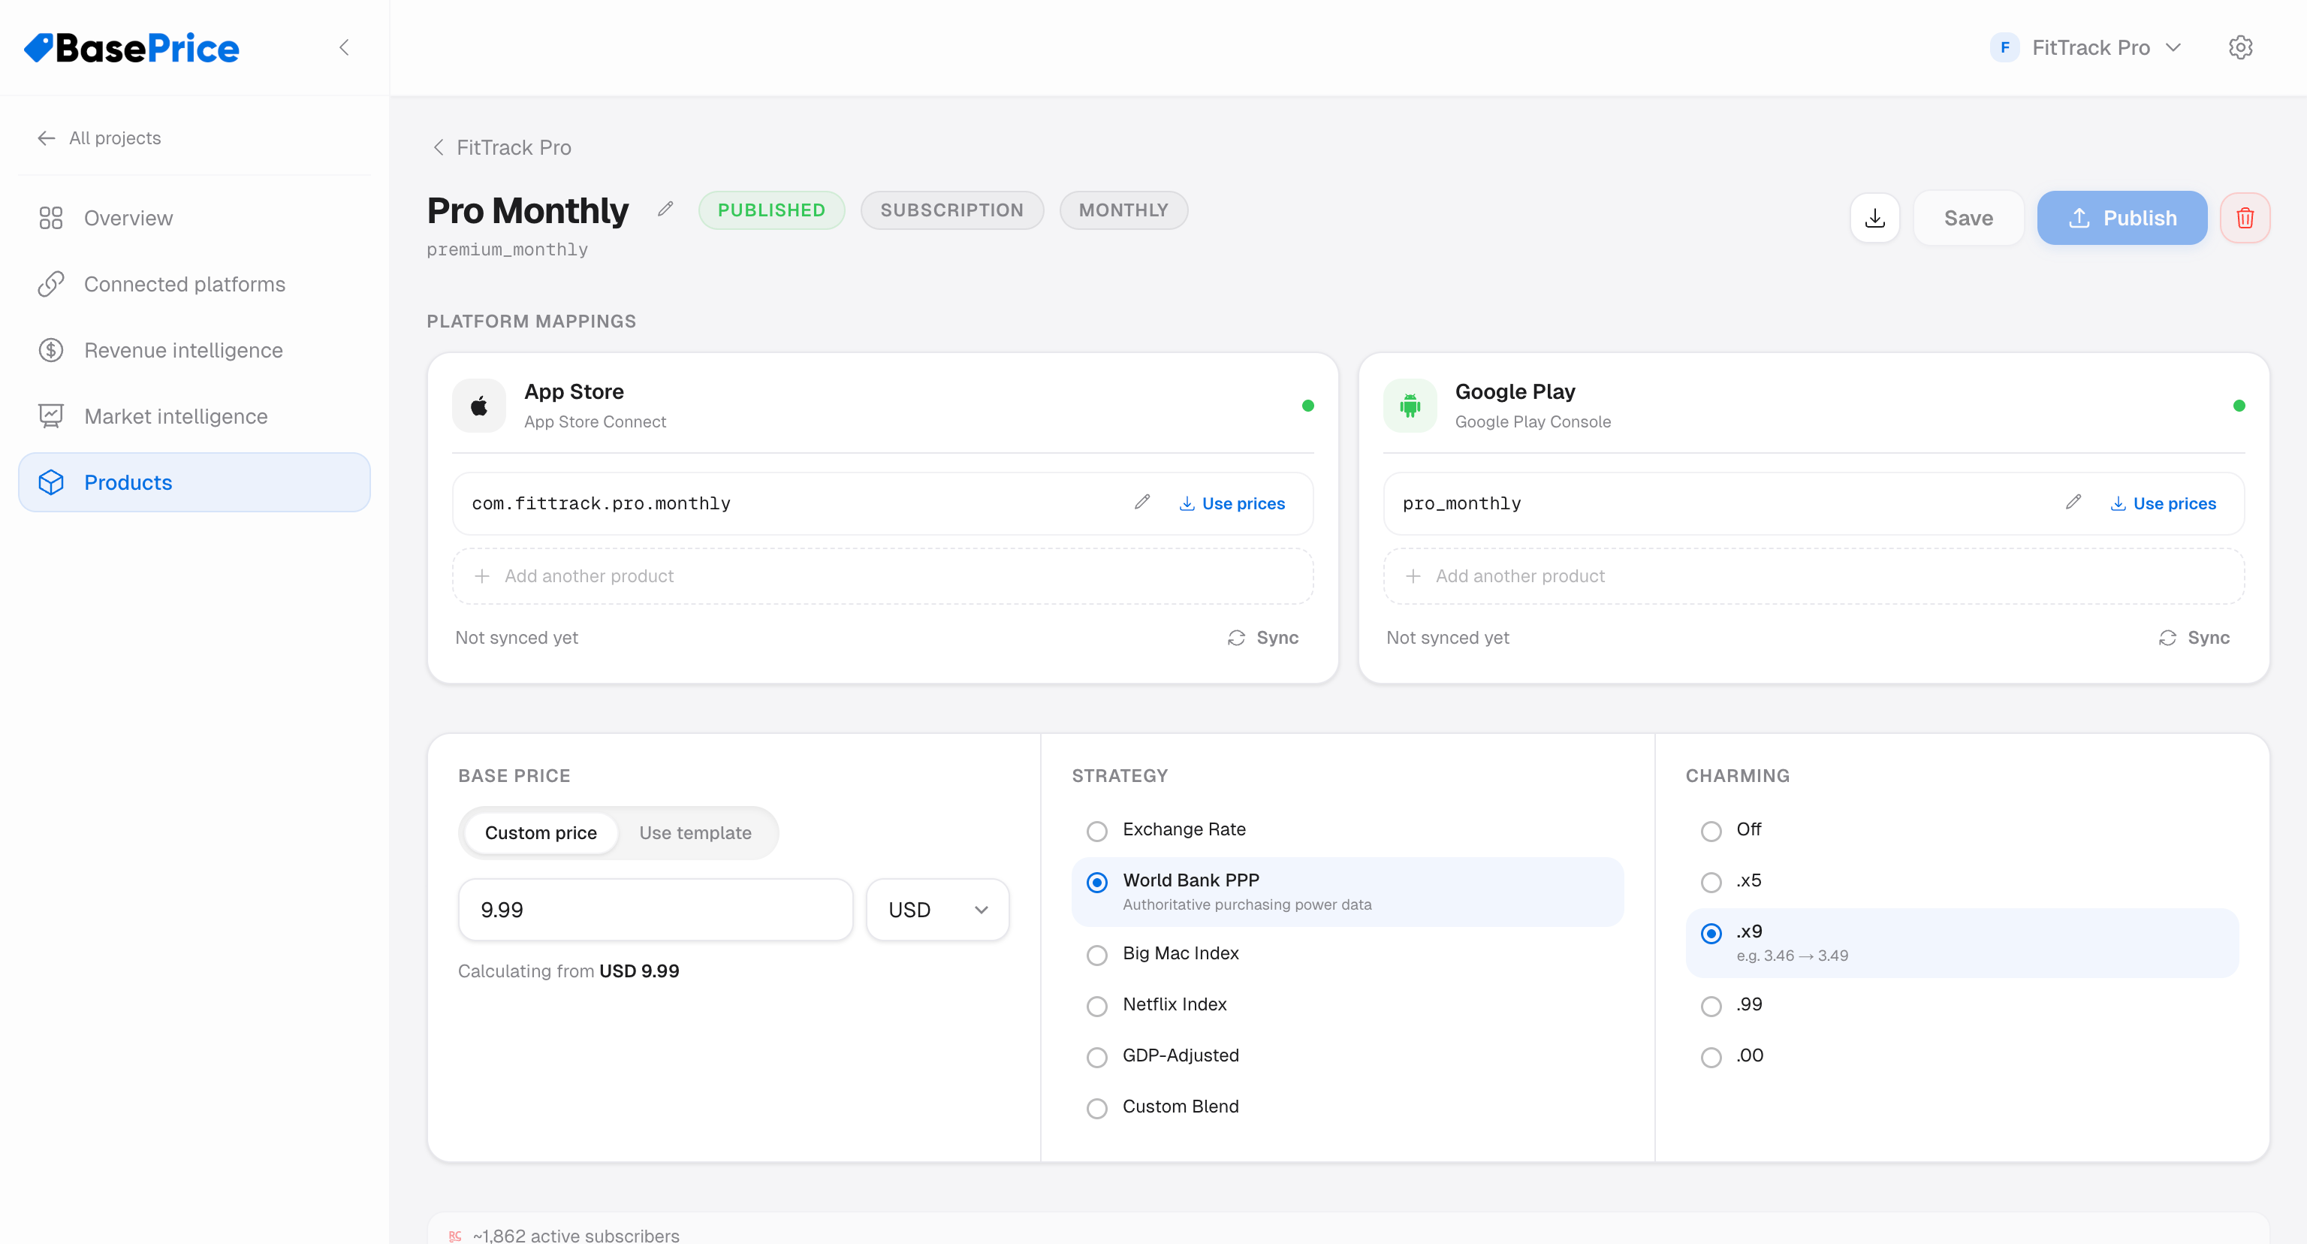Open the Overview section
This screenshot has width=2307, height=1244.
[x=195, y=218]
